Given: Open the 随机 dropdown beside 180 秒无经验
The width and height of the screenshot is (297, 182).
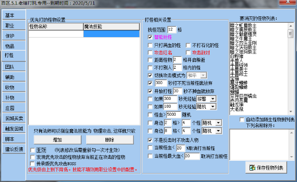Looking at the screenshot, I should tap(213, 107).
